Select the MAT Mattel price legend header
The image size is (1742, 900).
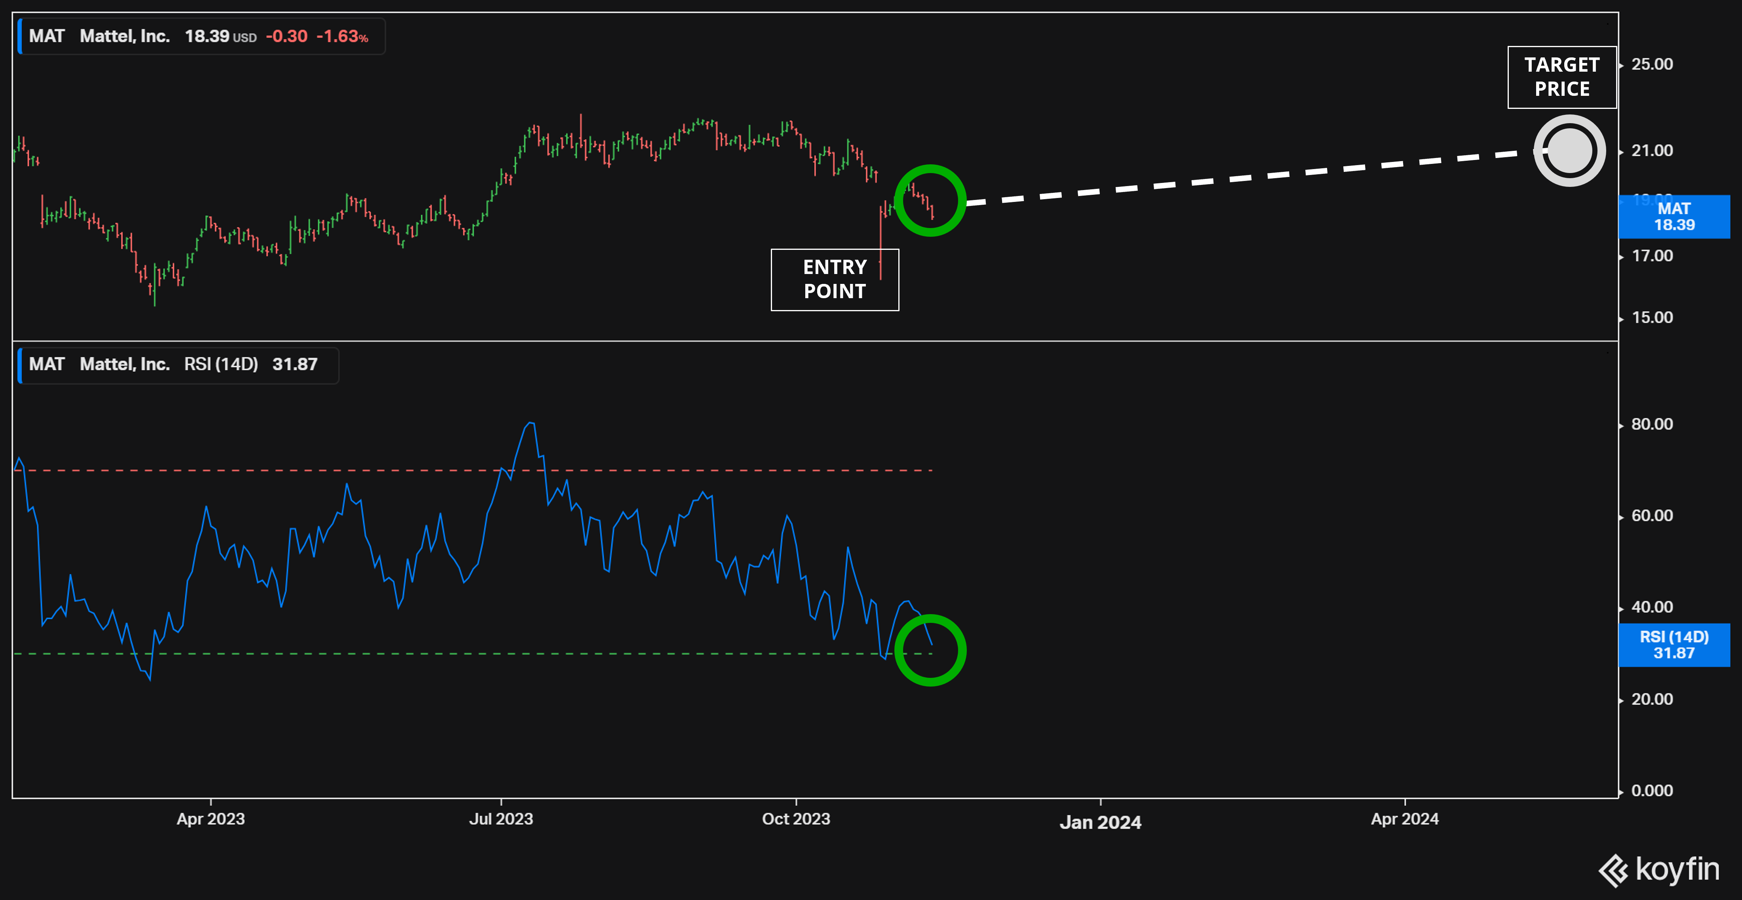pos(201,36)
